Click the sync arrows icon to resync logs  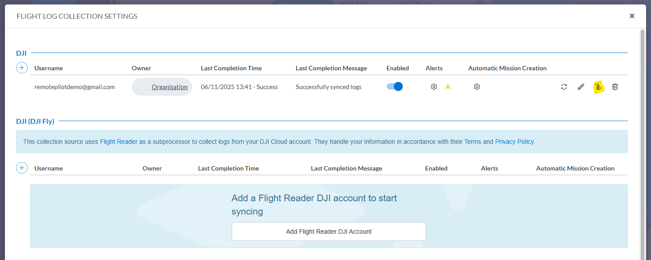click(x=564, y=87)
